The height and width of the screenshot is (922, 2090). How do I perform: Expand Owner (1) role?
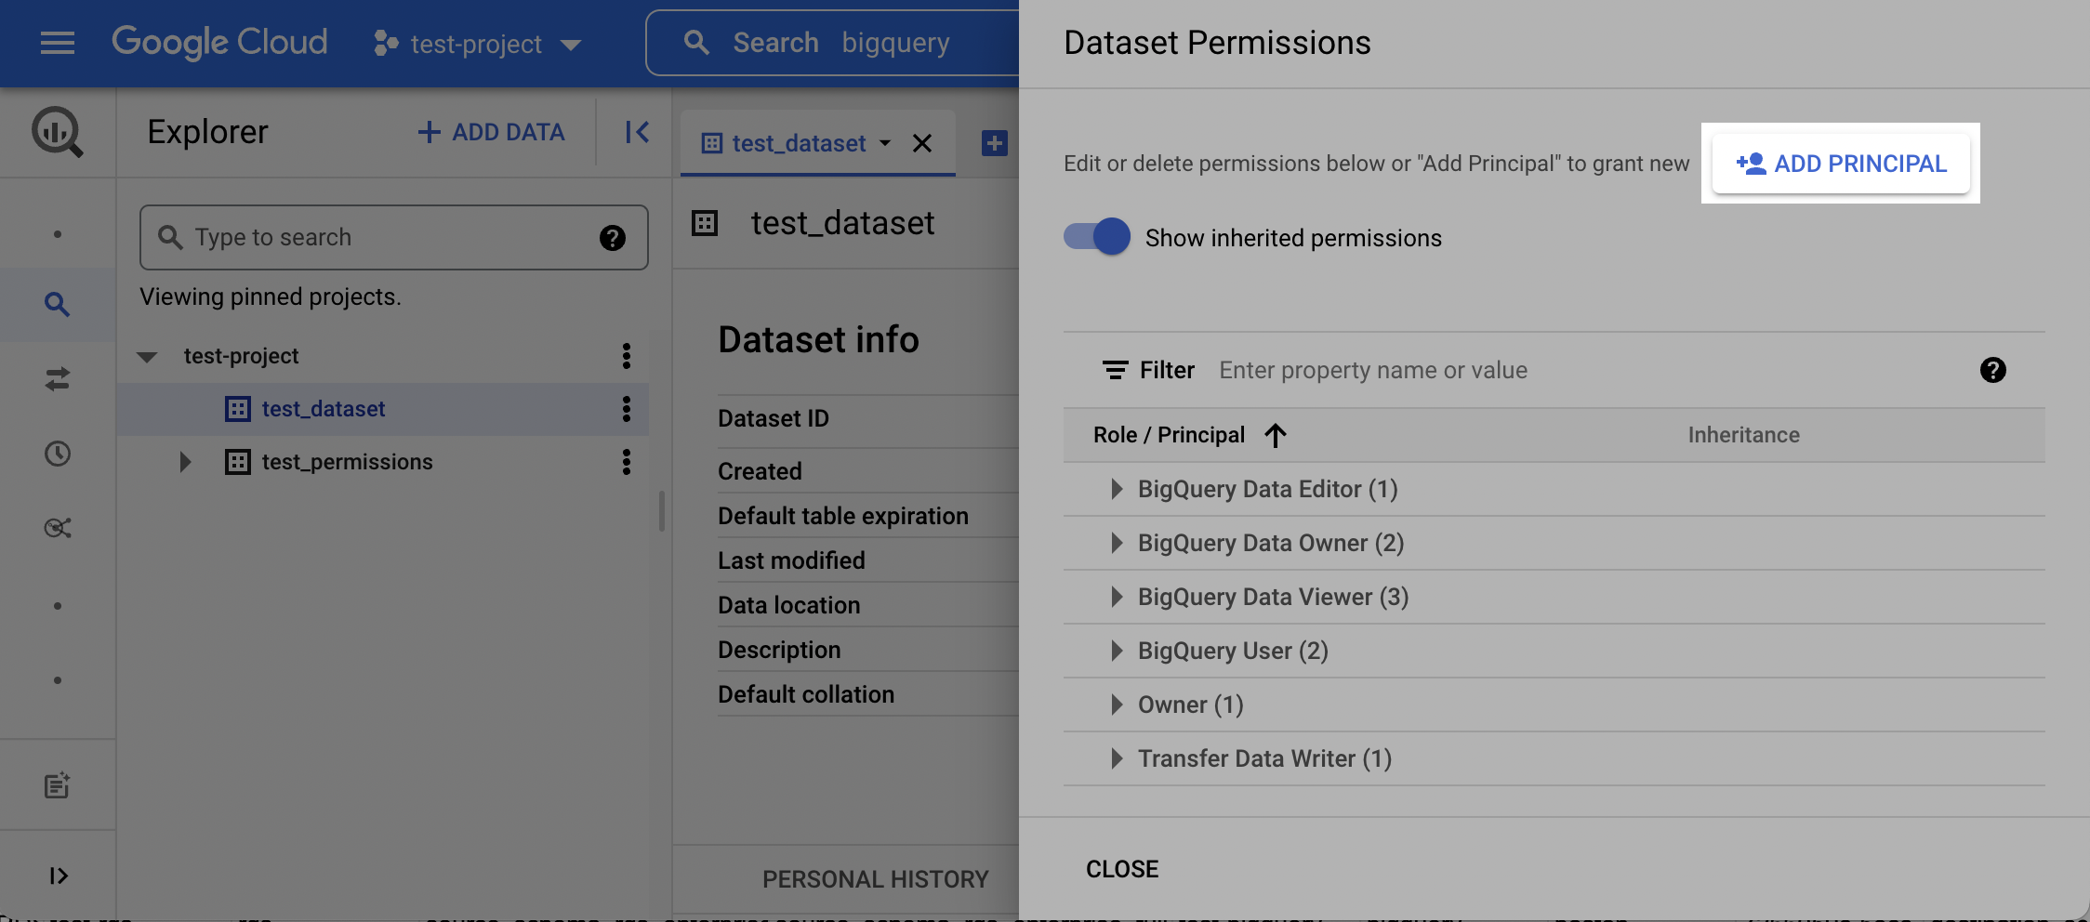1118,705
